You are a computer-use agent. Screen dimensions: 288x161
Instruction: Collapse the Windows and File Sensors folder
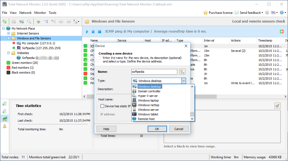point(8,38)
